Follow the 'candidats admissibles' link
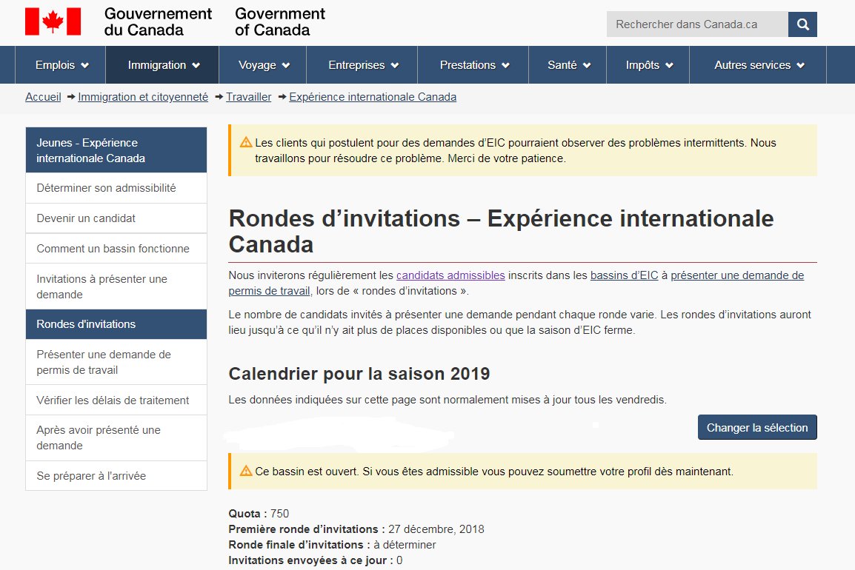 [450, 275]
